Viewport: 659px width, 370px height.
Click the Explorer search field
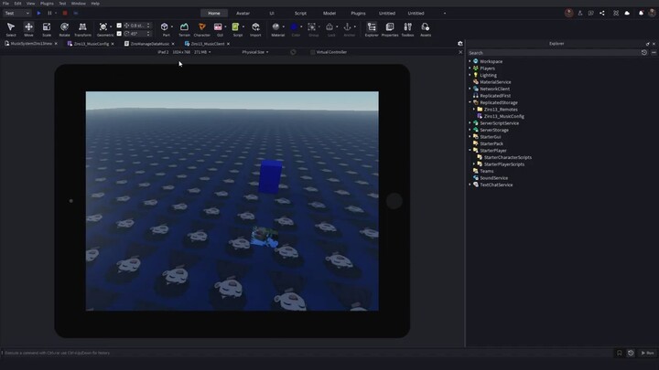[553, 53]
